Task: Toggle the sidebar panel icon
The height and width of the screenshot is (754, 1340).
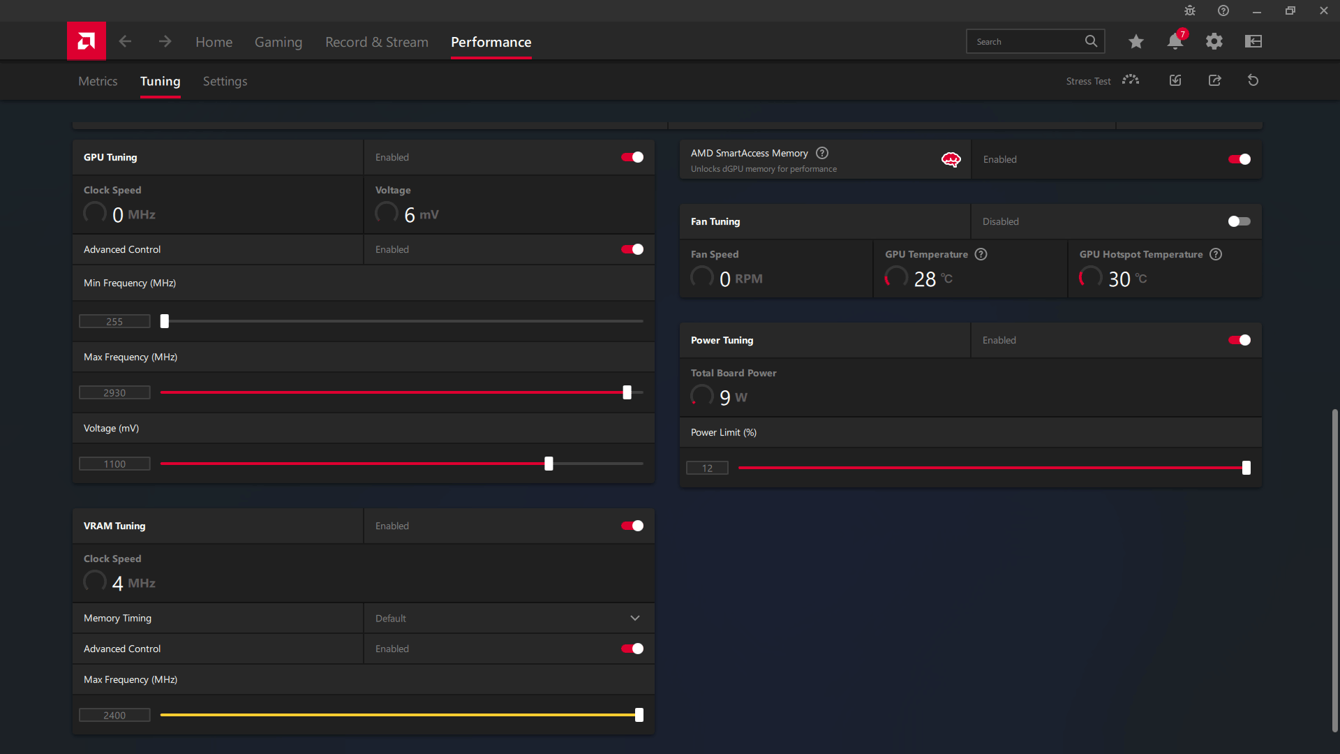Action: (1253, 41)
